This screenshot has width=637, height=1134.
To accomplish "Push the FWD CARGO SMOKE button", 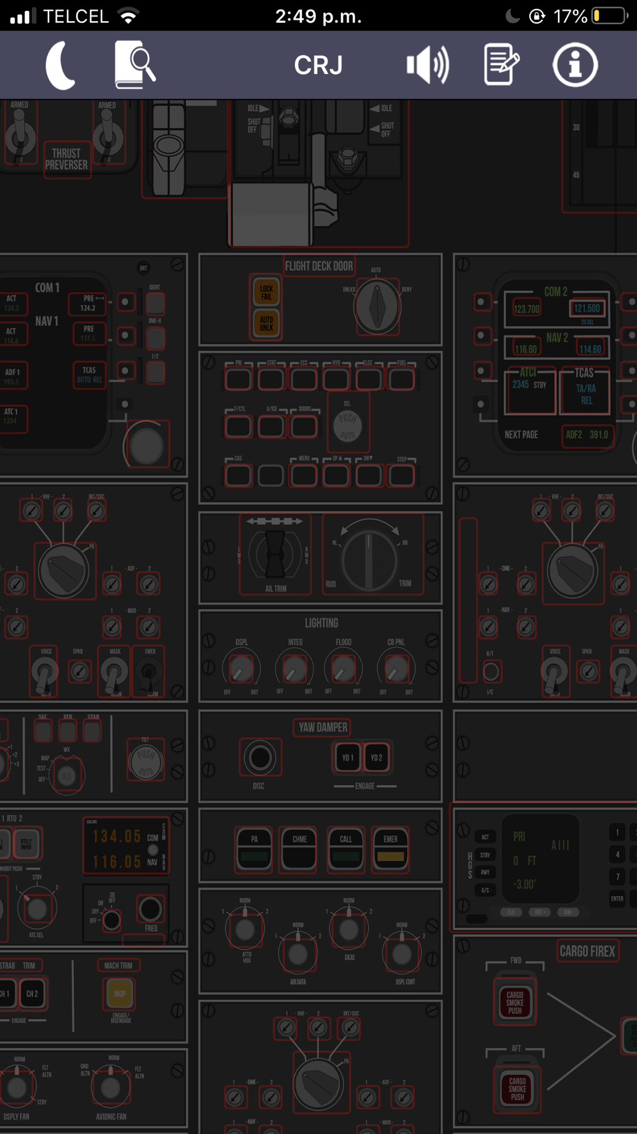I will [515, 1003].
